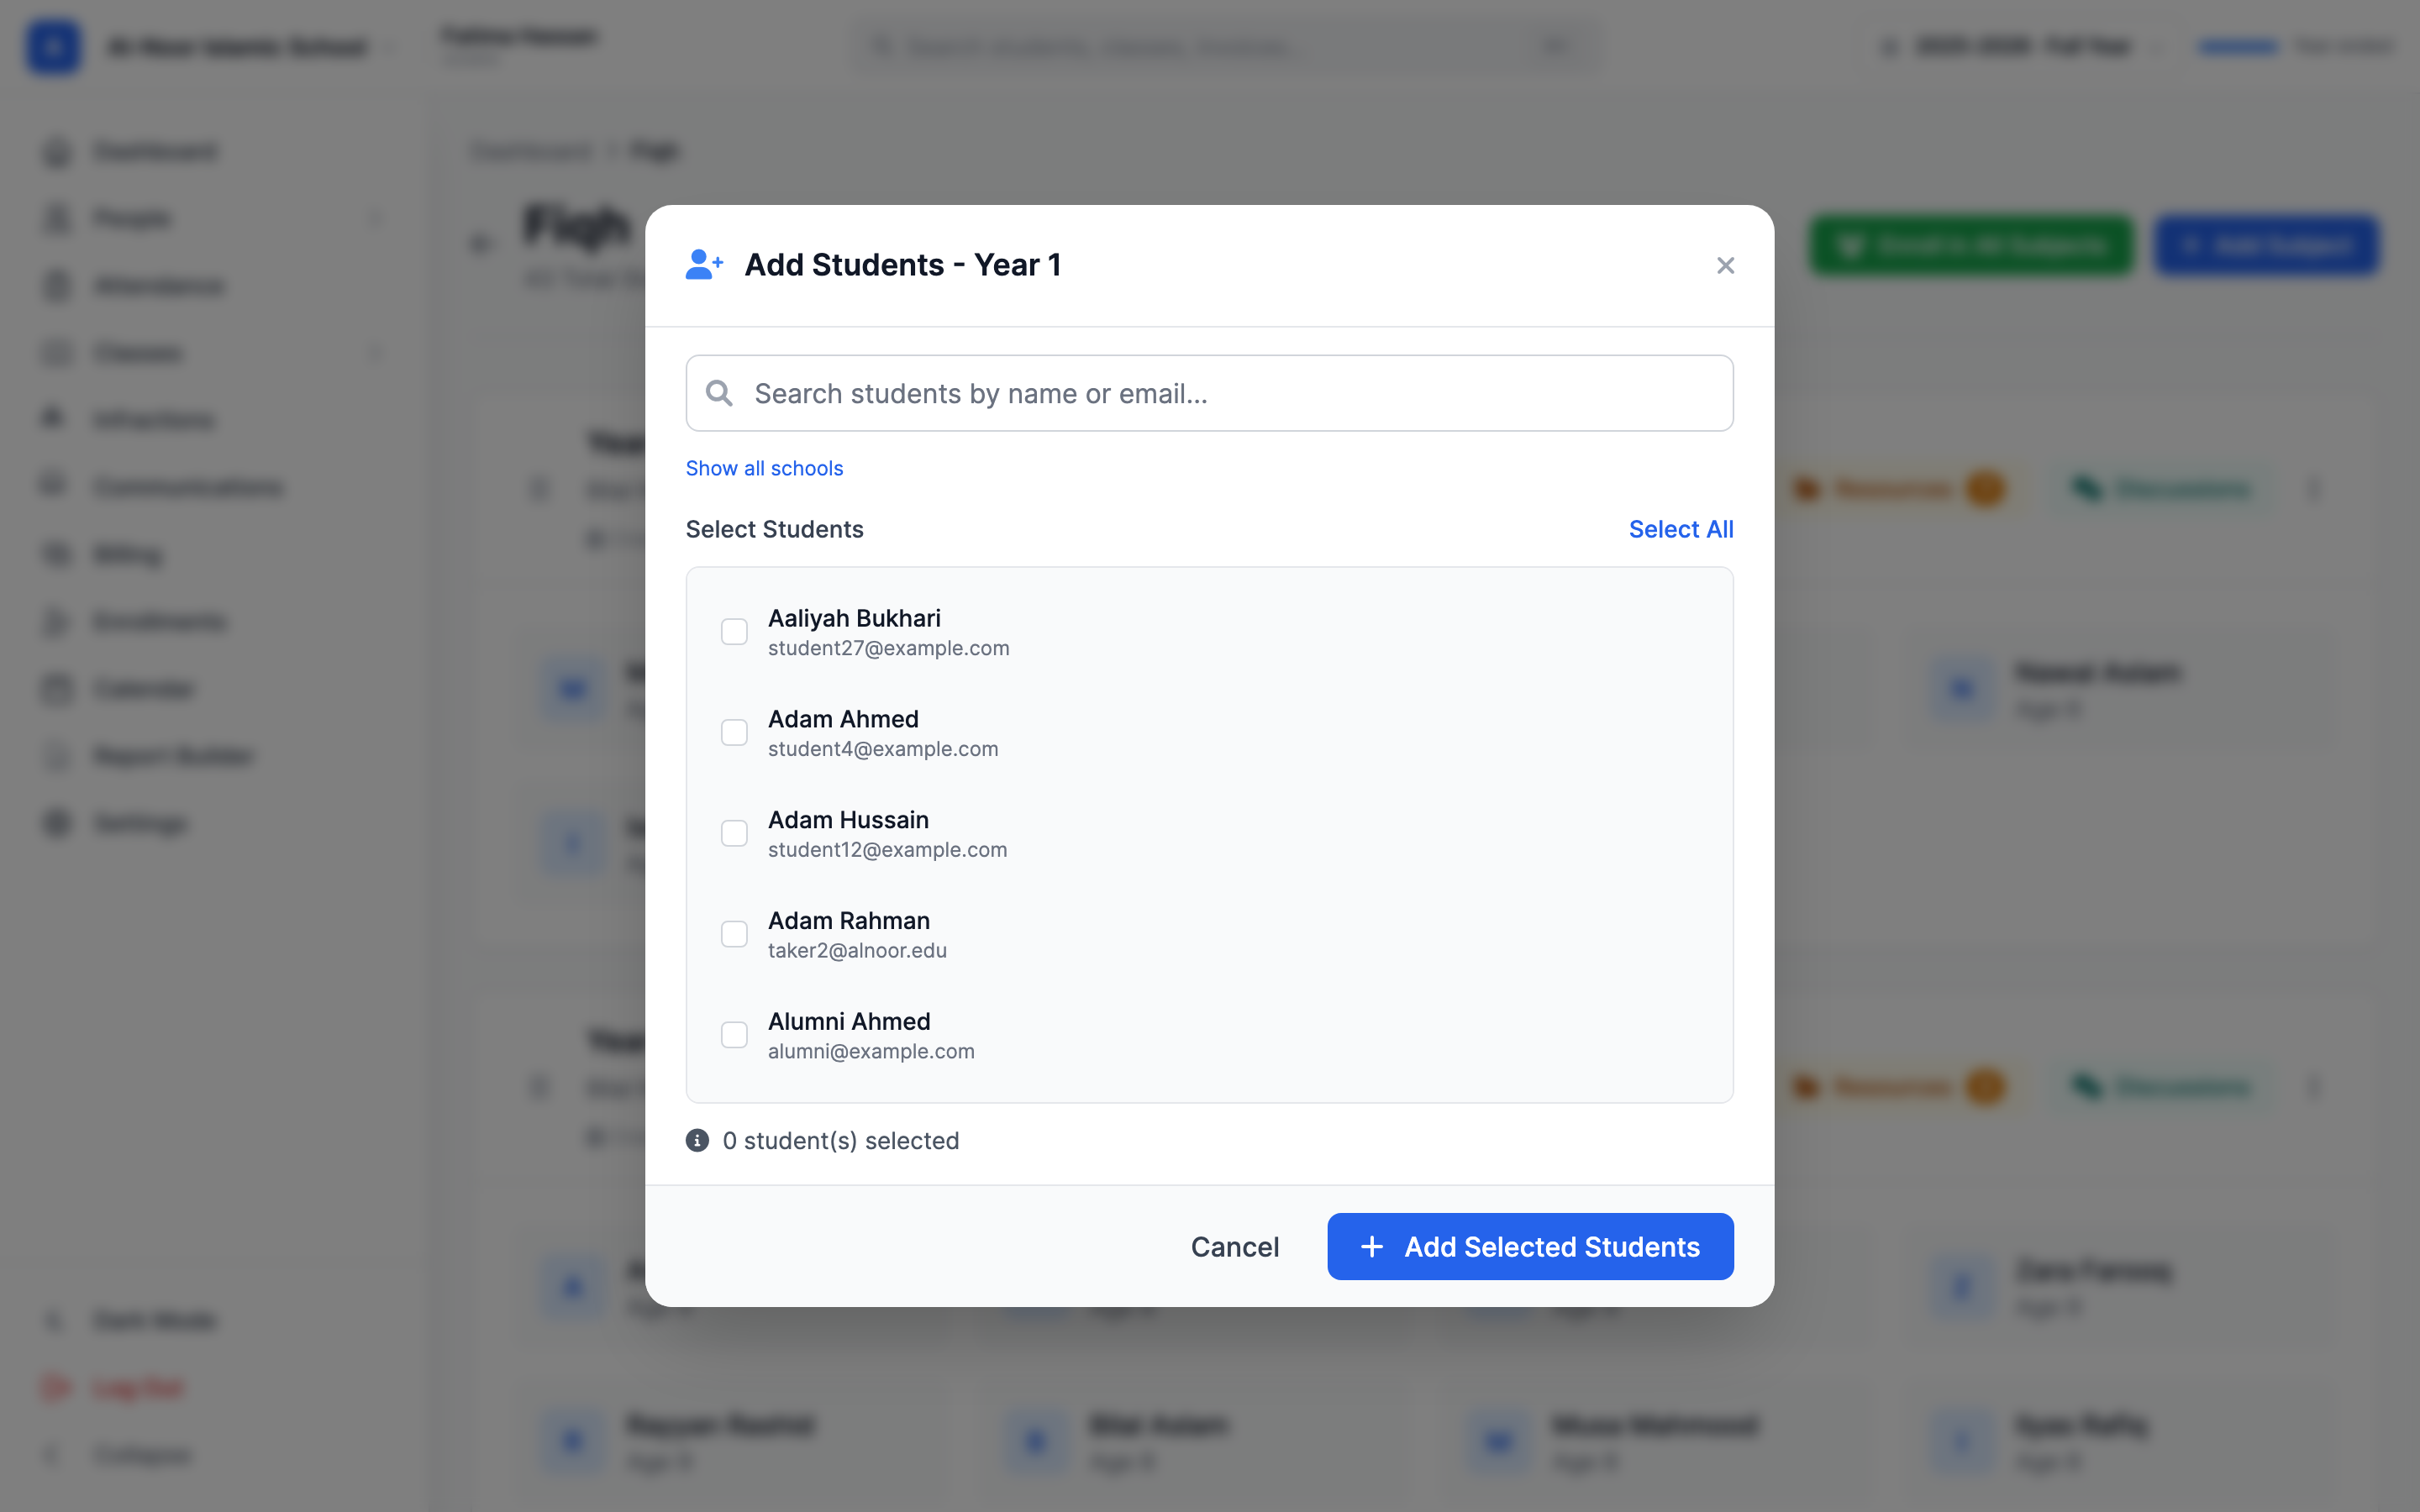This screenshot has height=1512, width=2420.
Task: Select Aaliyah Bukhari's name in the list
Action: pyautogui.click(x=854, y=618)
